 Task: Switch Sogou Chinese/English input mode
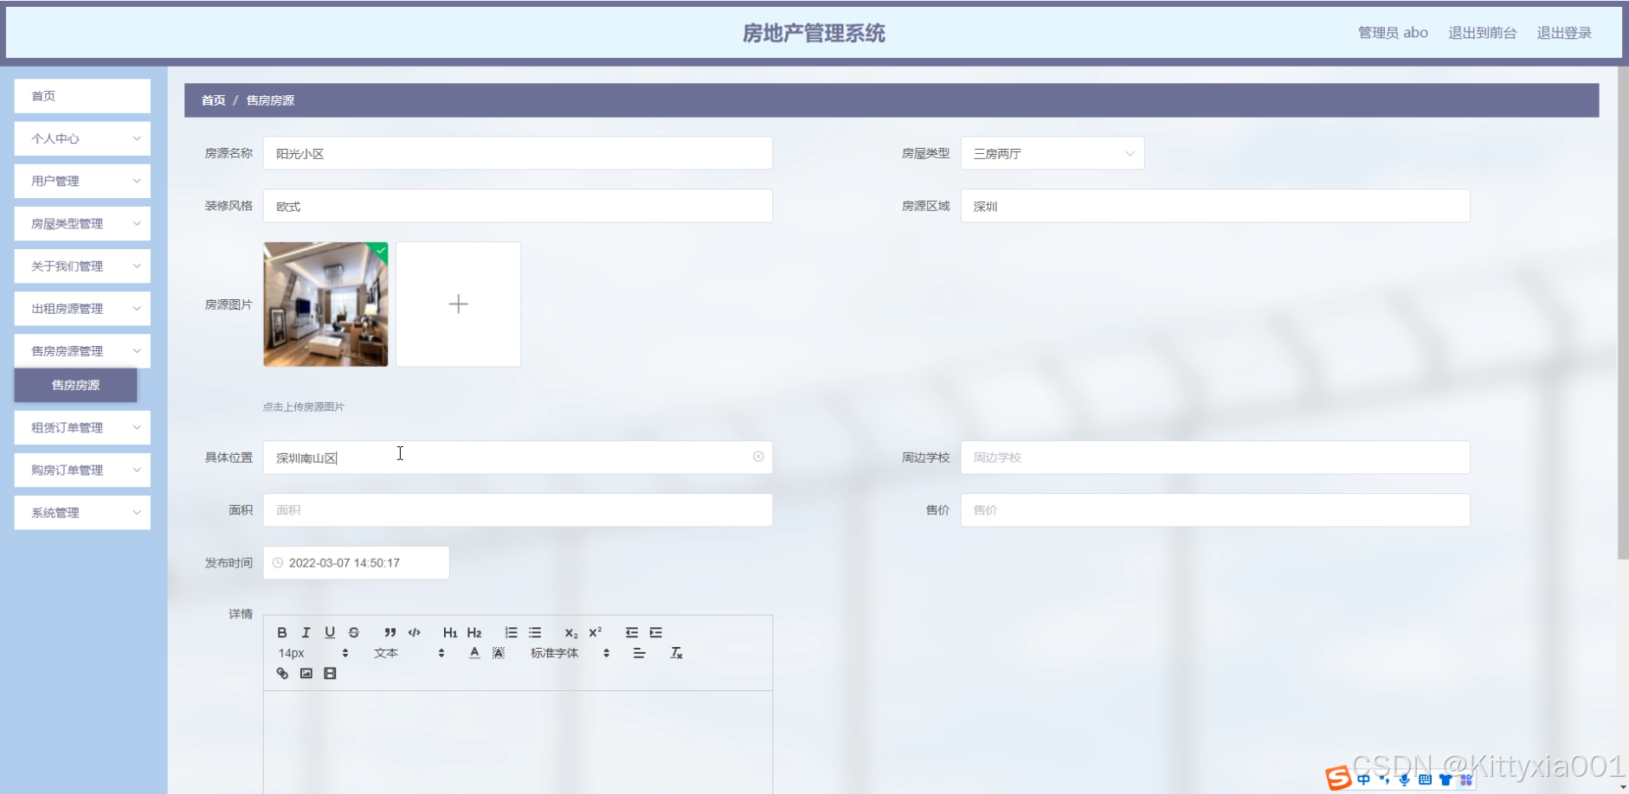point(1364,779)
